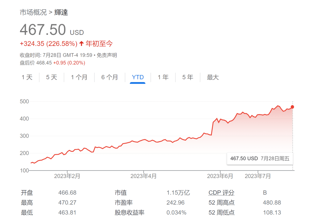Open the 最大 range tab
This screenshot has width=316, height=222.
(213, 77)
